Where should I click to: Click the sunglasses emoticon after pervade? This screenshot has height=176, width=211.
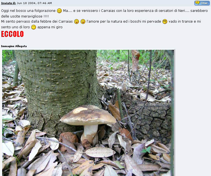tap(165, 22)
